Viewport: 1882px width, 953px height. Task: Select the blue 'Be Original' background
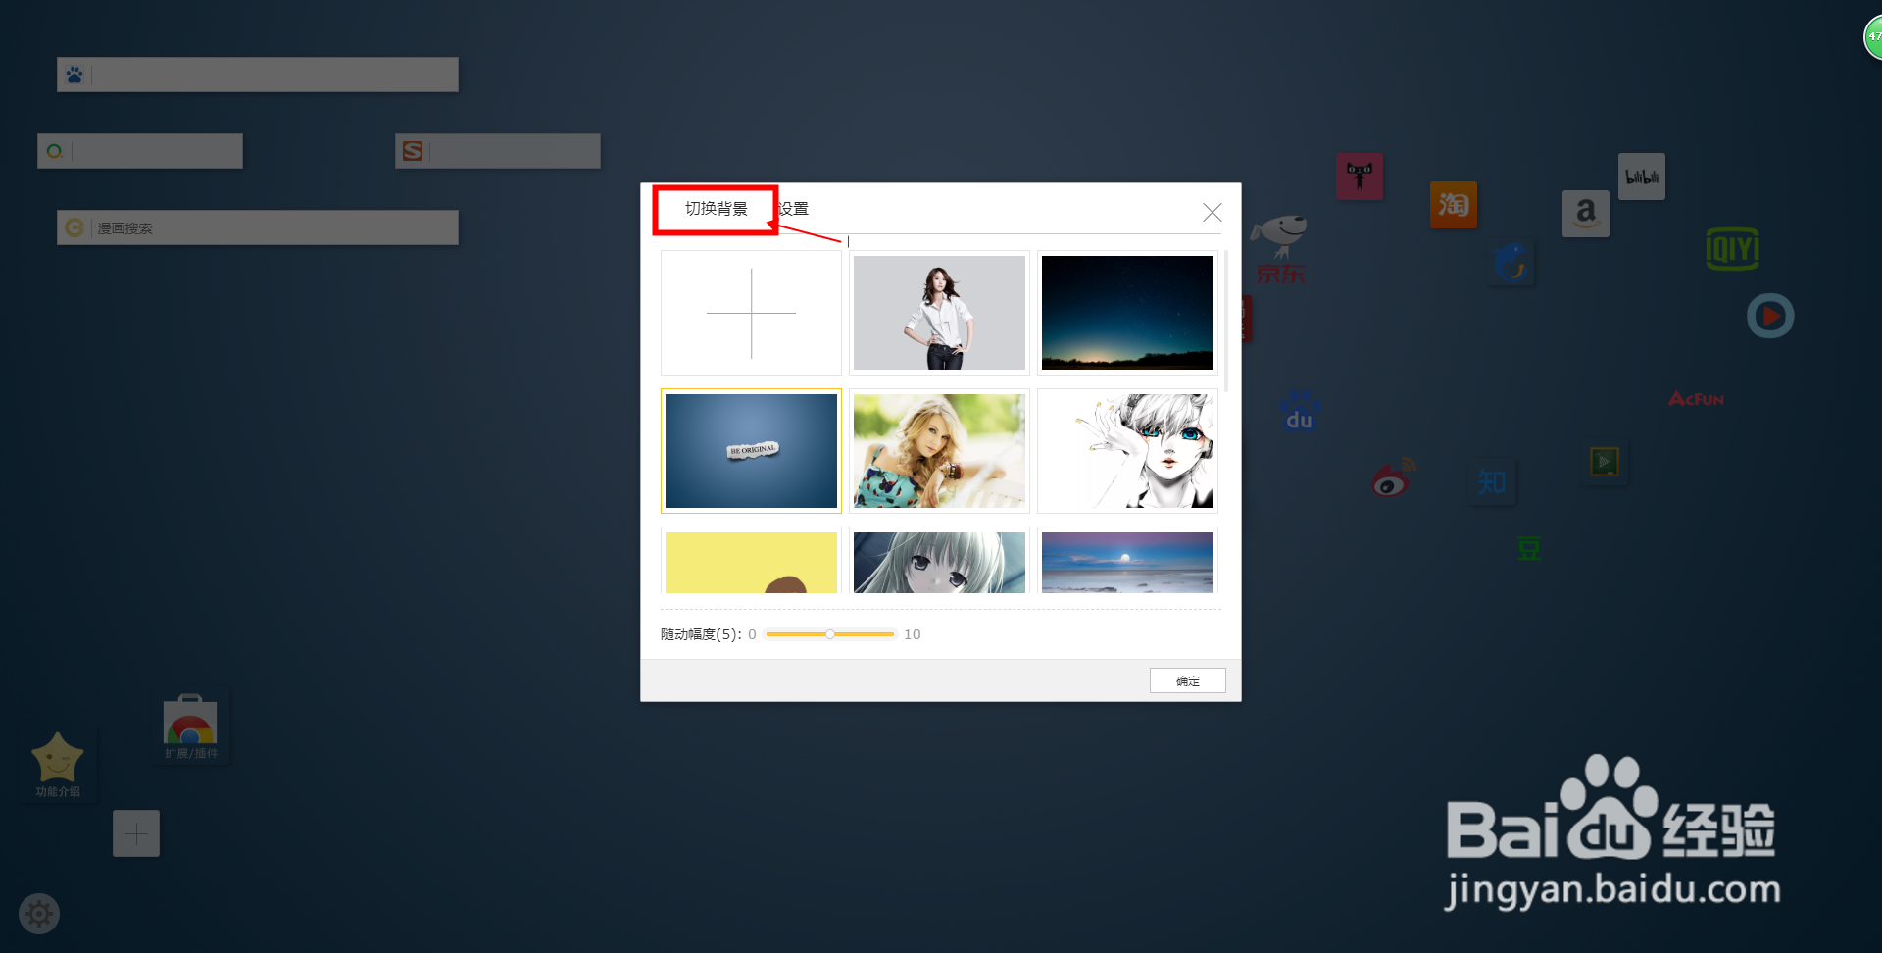click(x=751, y=451)
